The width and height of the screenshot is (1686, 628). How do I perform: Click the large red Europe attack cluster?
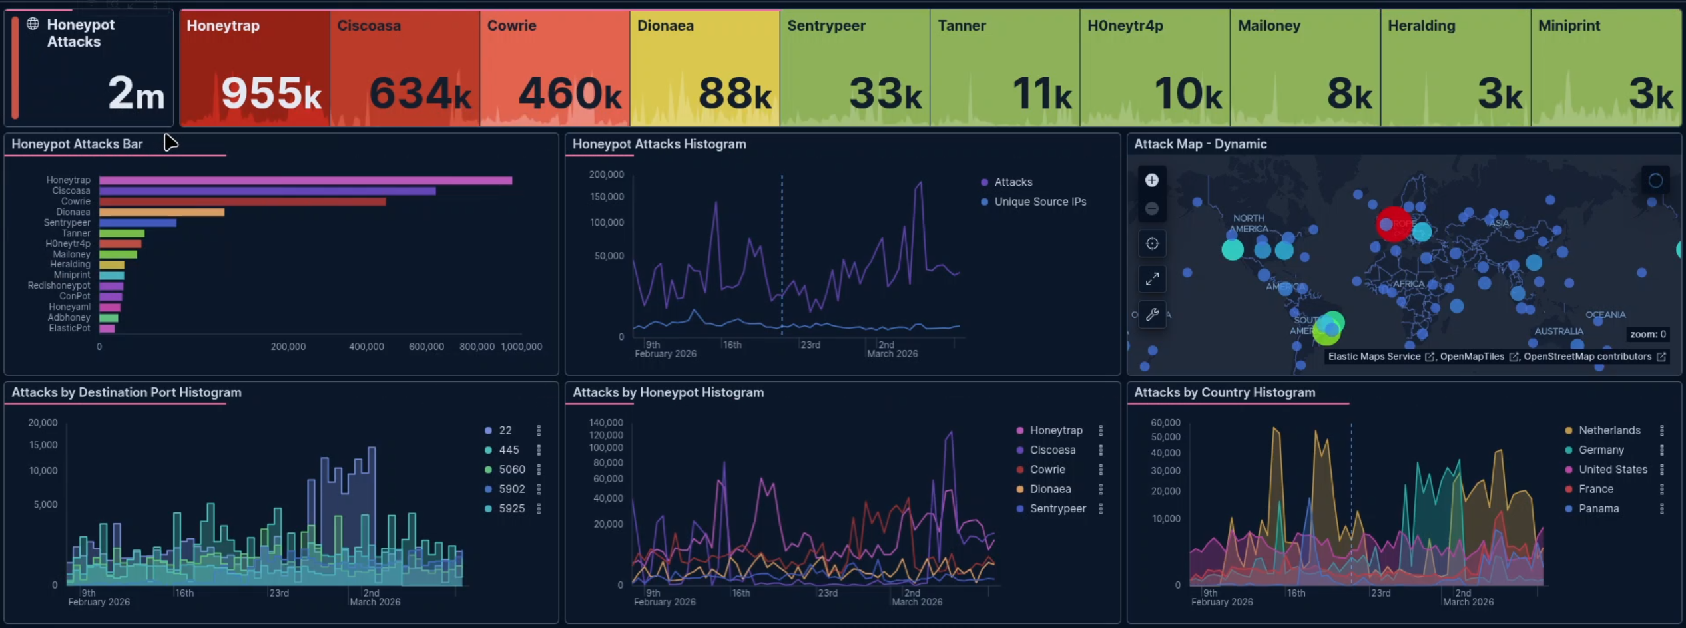point(1393,224)
